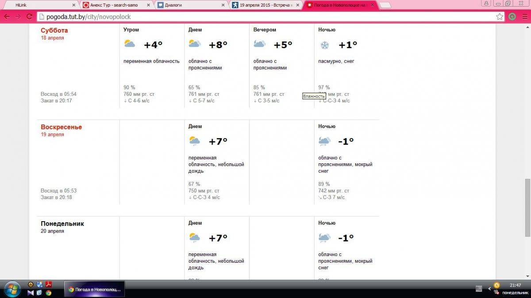Viewport: 531px width, 298px height.
Task: Click the address bar URL field
Action: coord(265,17)
